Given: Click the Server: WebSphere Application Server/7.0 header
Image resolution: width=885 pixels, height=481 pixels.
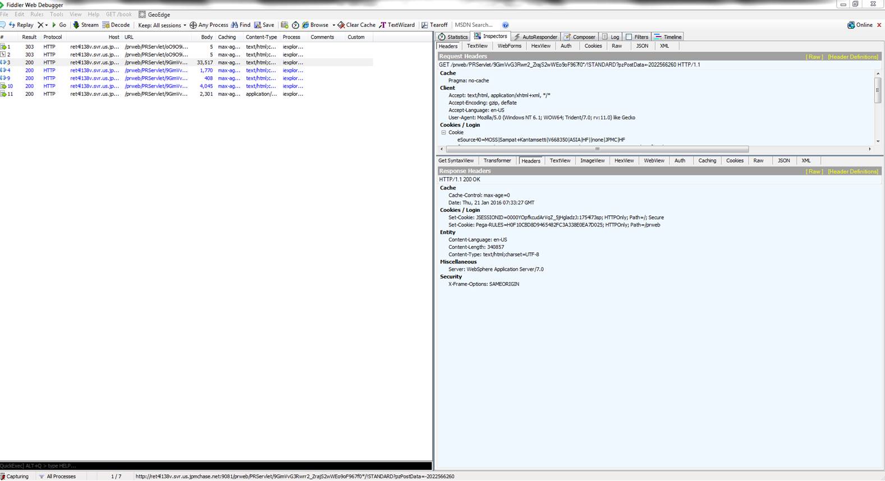Looking at the screenshot, I should (x=496, y=270).
